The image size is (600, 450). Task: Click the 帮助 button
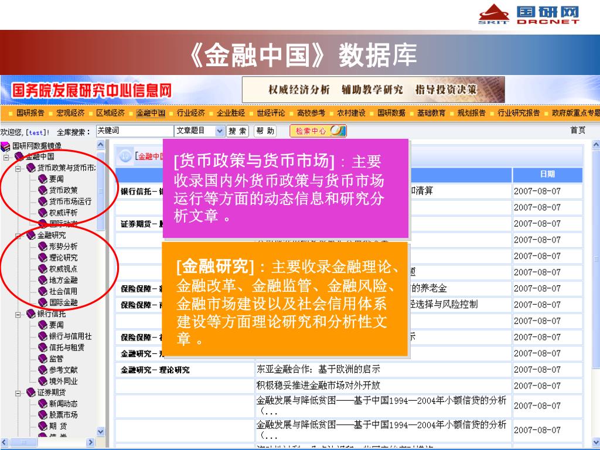[265, 131]
